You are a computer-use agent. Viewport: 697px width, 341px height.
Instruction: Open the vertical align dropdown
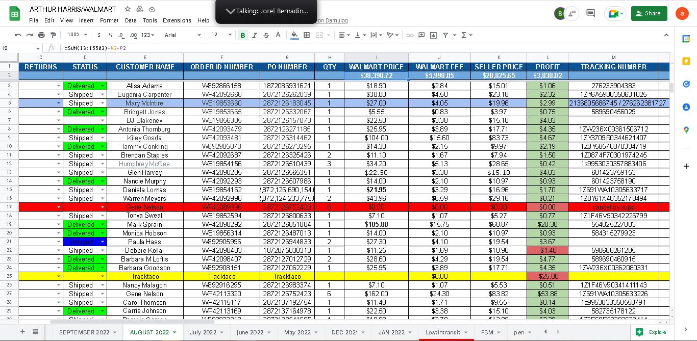coord(360,35)
